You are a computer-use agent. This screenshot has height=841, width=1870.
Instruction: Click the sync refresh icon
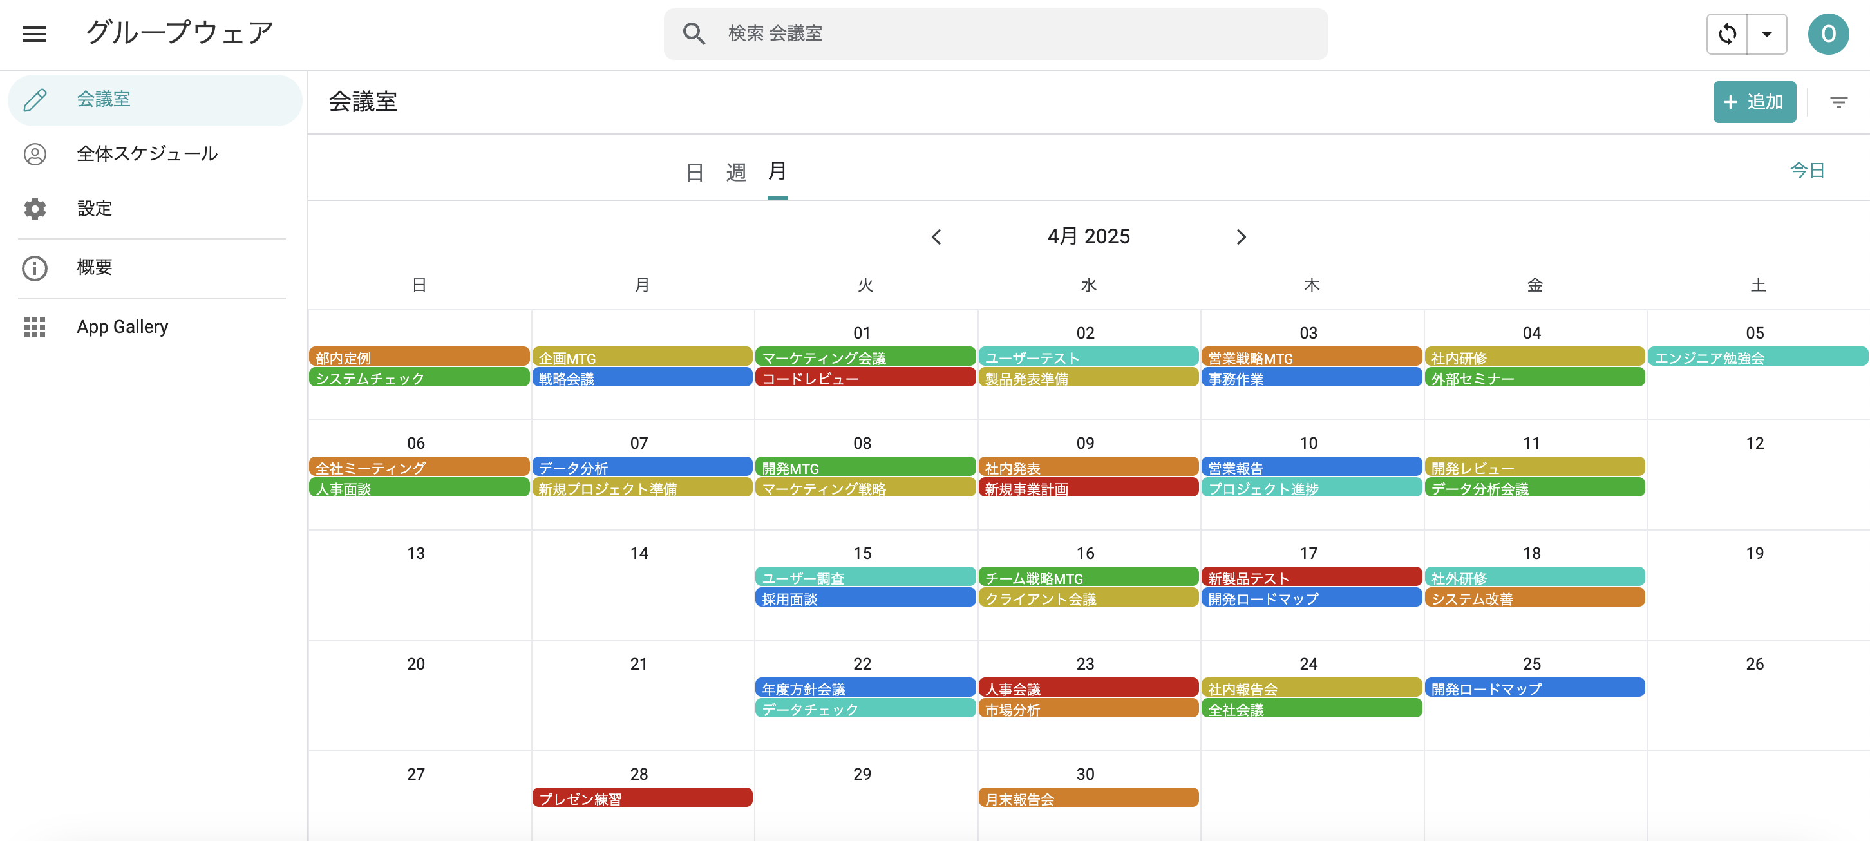(1727, 34)
